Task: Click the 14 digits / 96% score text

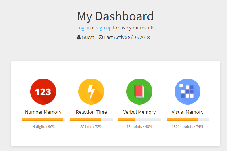Action: [43, 126]
